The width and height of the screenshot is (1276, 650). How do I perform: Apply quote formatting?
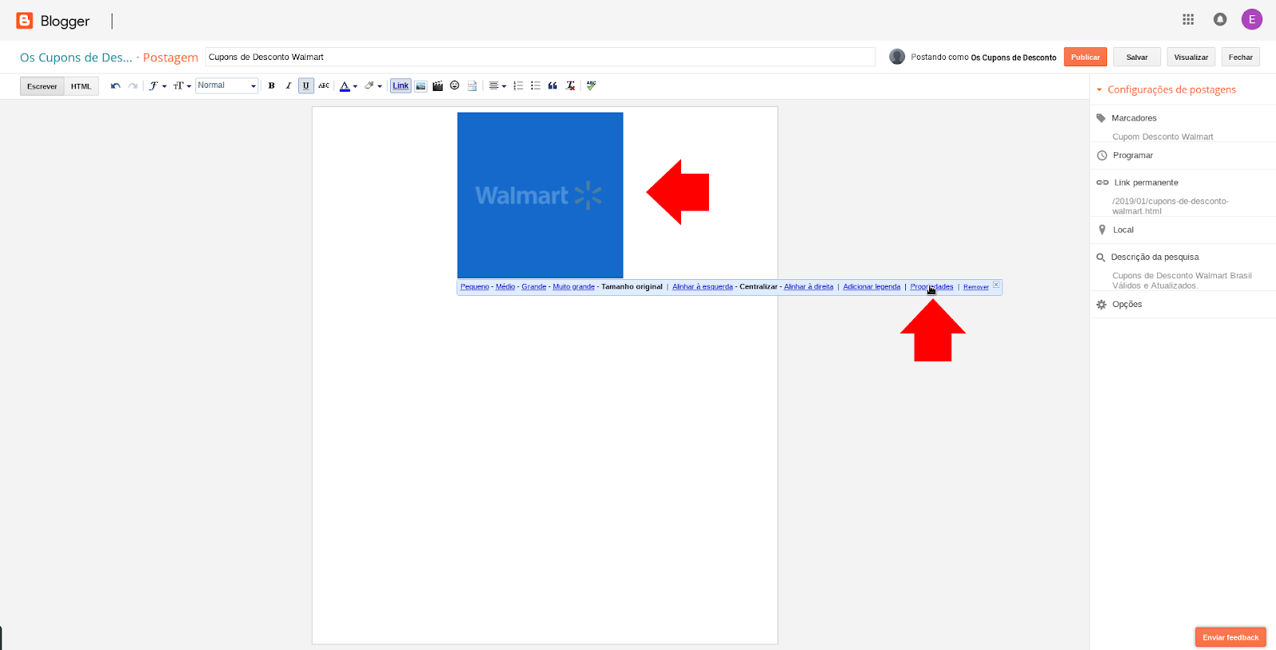point(553,86)
